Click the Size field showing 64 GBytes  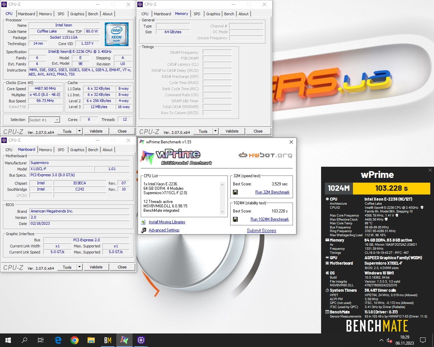pyautogui.click(x=173, y=32)
